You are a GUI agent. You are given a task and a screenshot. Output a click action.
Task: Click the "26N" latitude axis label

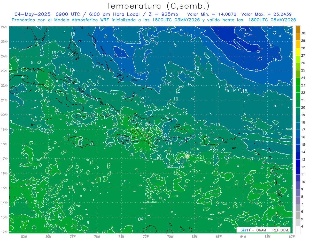[x=4, y=27]
